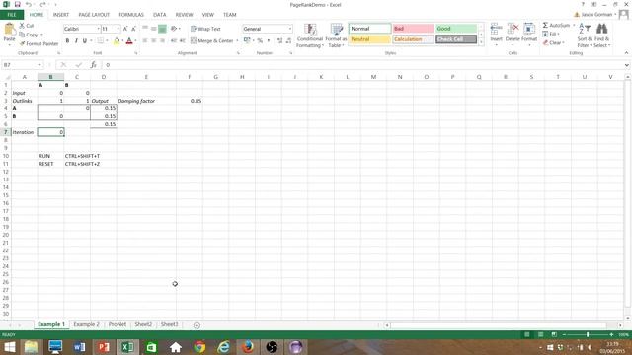Click Wrap Text
Screen dimensions: 632x355
pyautogui.click(x=206, y=29)
